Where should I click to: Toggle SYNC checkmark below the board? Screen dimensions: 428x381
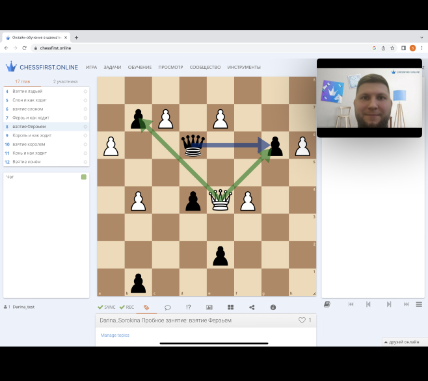[106, 307]
